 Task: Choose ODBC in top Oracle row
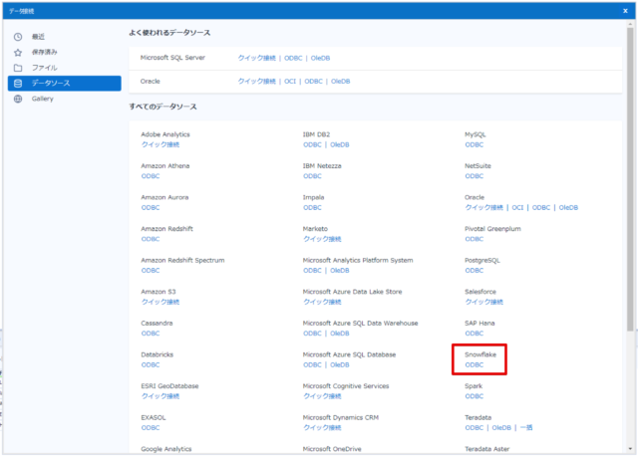tap(313, 82)
